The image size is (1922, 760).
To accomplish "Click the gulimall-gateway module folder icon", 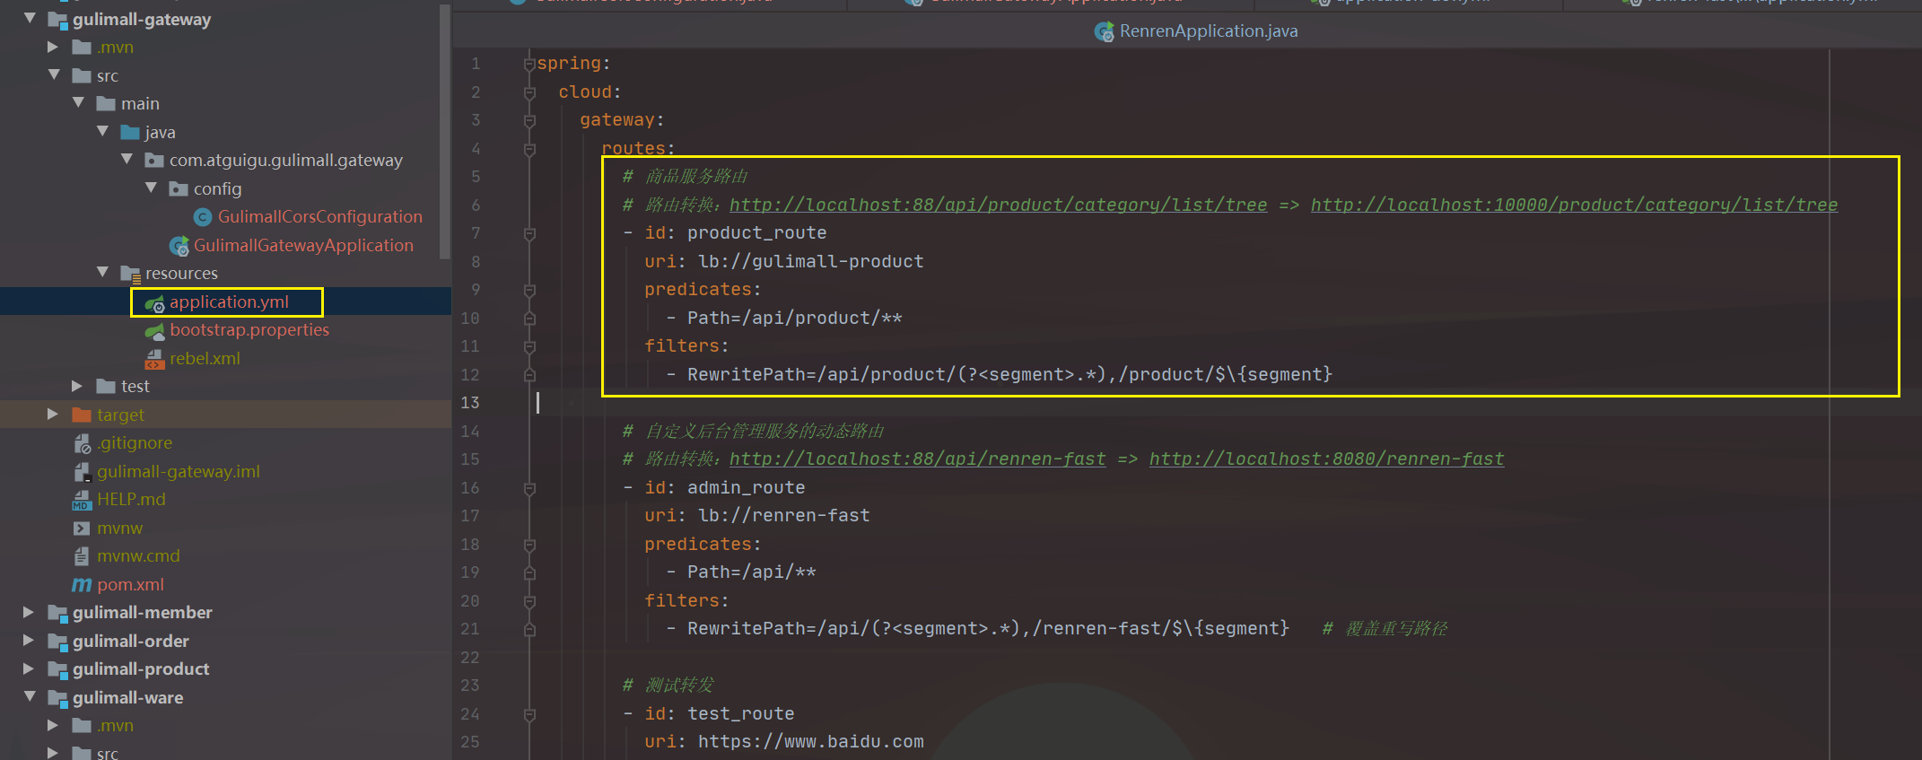I will 57,20.
